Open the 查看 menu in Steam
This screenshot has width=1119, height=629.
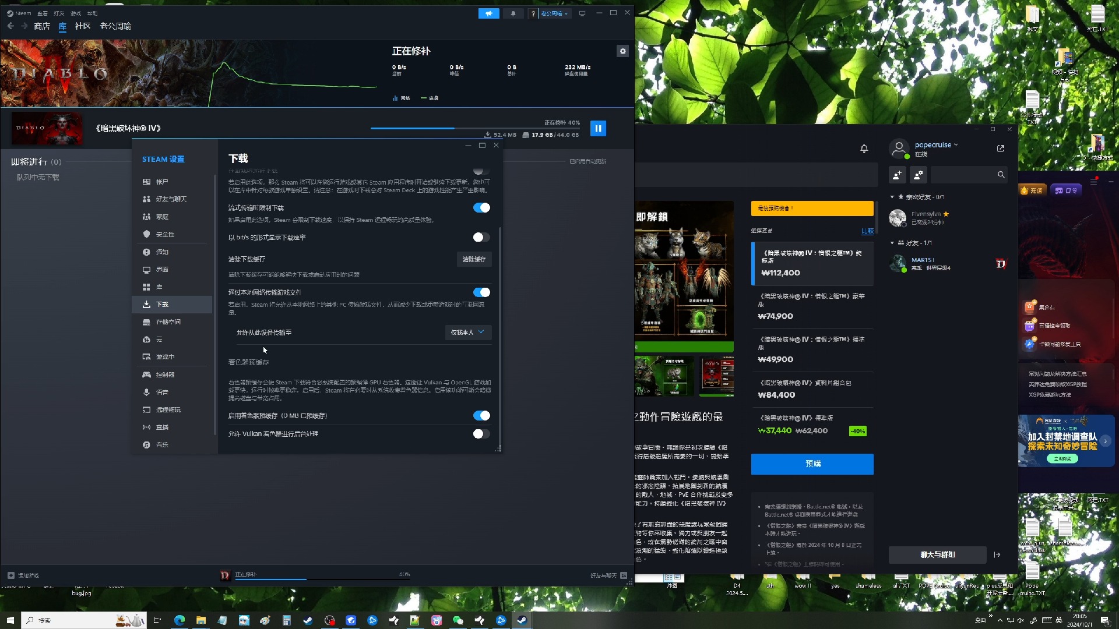43,13
